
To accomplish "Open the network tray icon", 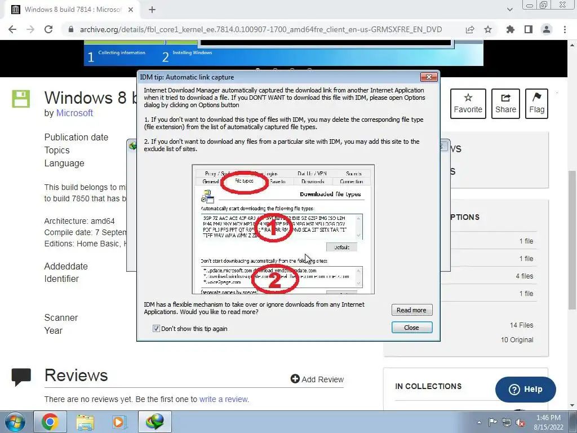I will click(507, 422).
